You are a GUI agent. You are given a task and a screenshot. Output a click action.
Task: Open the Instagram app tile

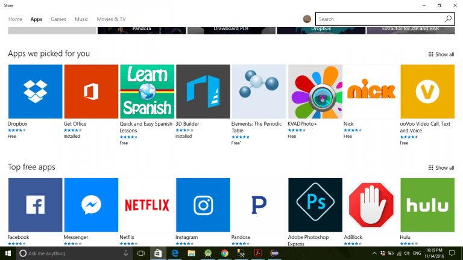click(203, 205)
